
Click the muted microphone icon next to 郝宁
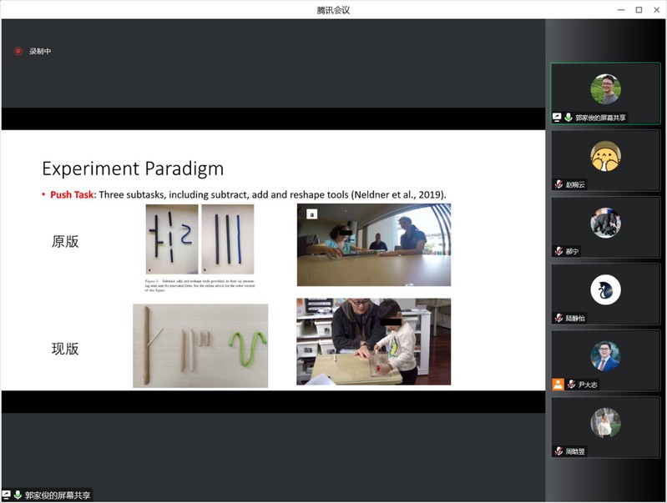point(559,251)
